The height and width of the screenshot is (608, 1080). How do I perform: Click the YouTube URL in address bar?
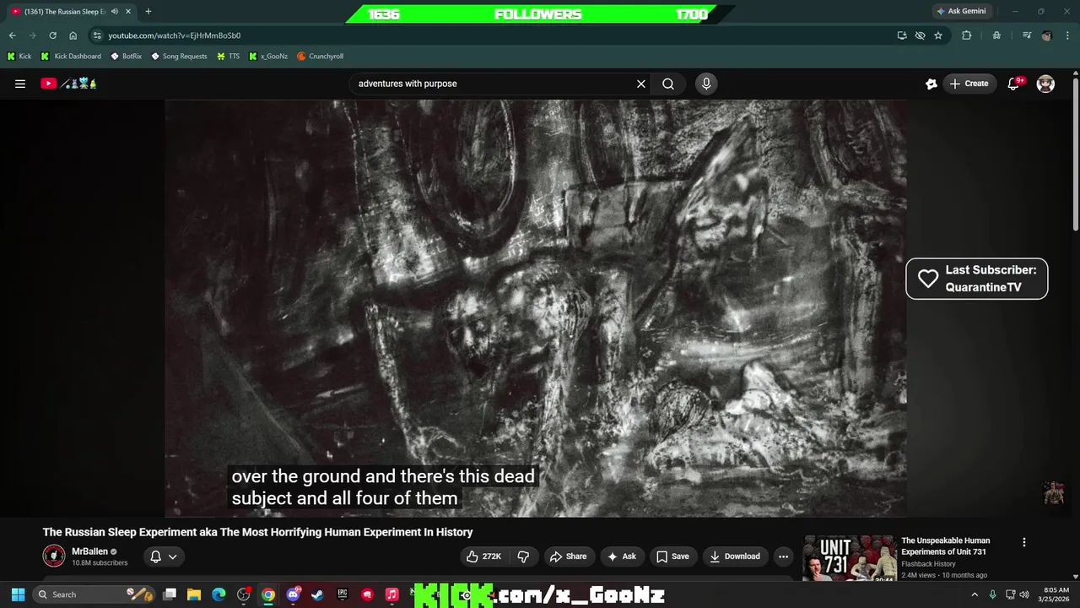[174, 35]
